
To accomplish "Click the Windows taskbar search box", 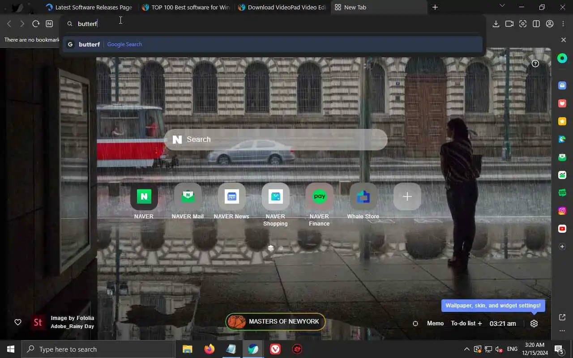I will point(98,349).
